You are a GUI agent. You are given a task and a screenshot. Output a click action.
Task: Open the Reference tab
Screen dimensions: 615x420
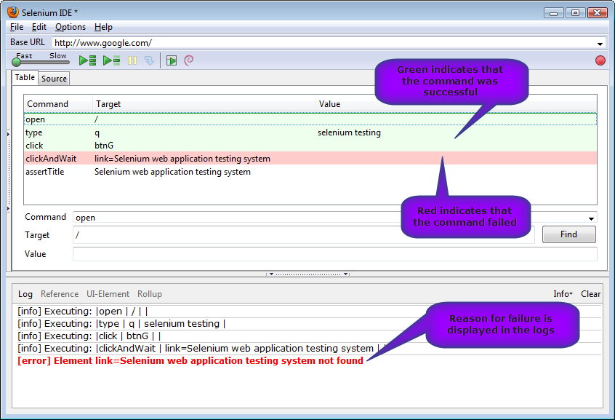pyautogui.click(x=60, y=294)
